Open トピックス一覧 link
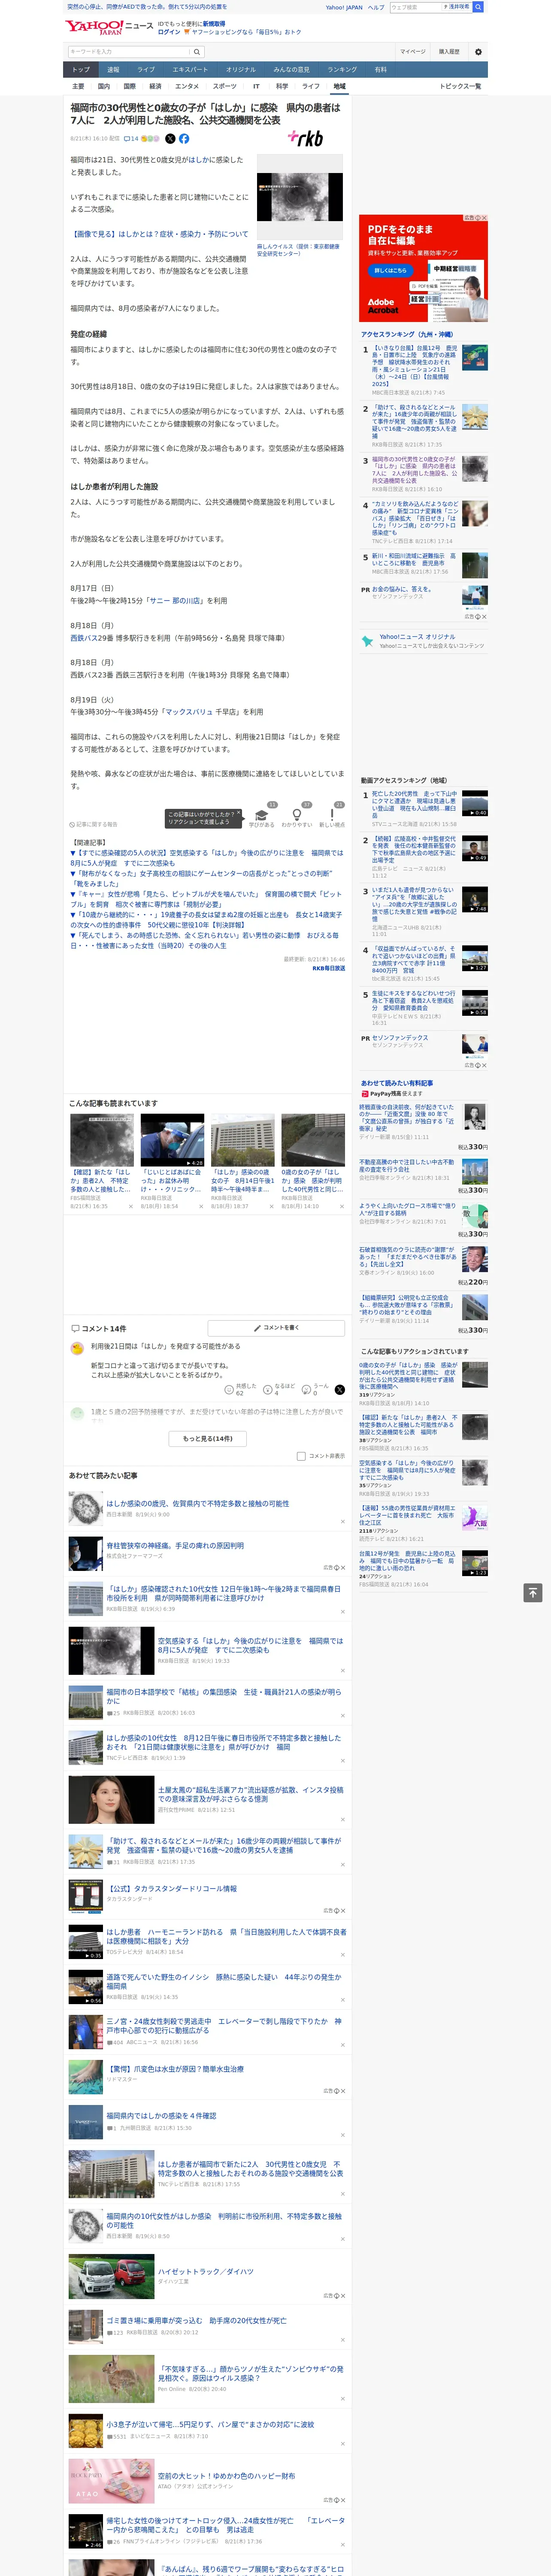 click(x=460, y=86)
